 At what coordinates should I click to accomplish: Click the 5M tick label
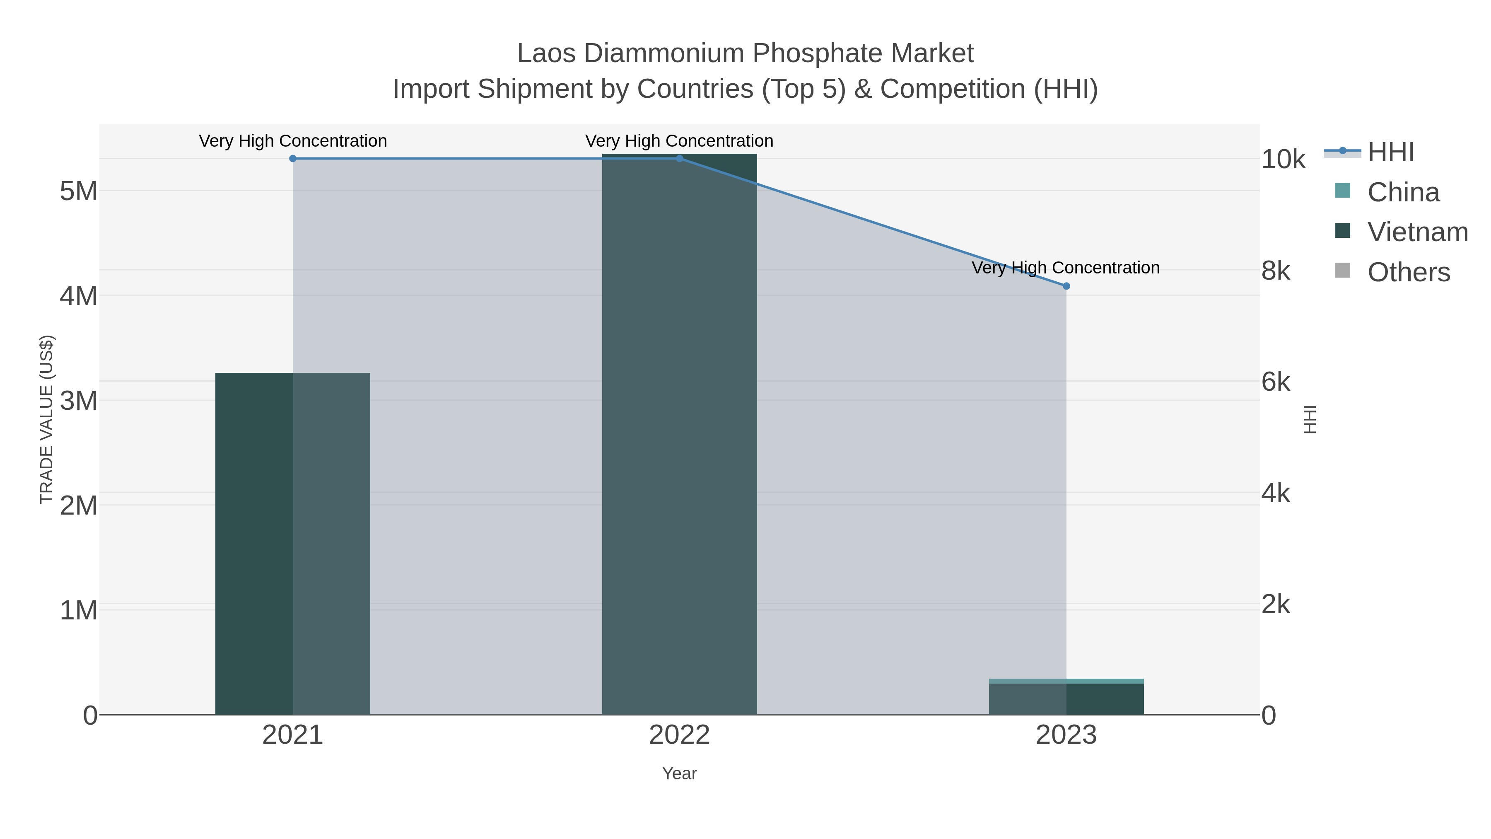[79, 191]
